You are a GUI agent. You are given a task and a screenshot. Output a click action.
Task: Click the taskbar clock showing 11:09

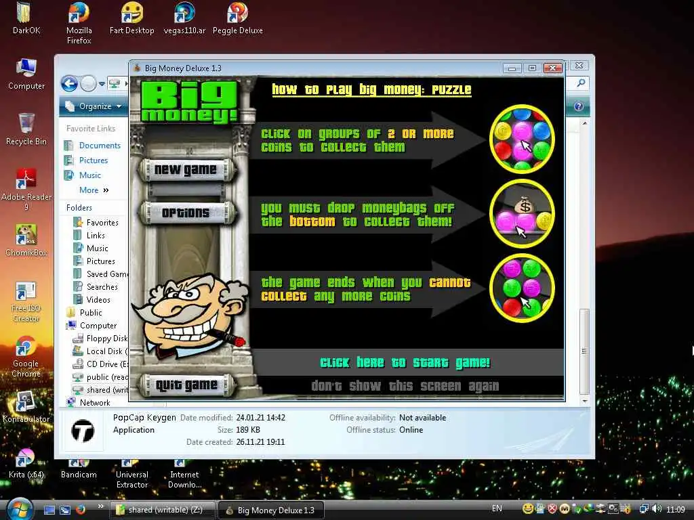(x=676, y=509)
